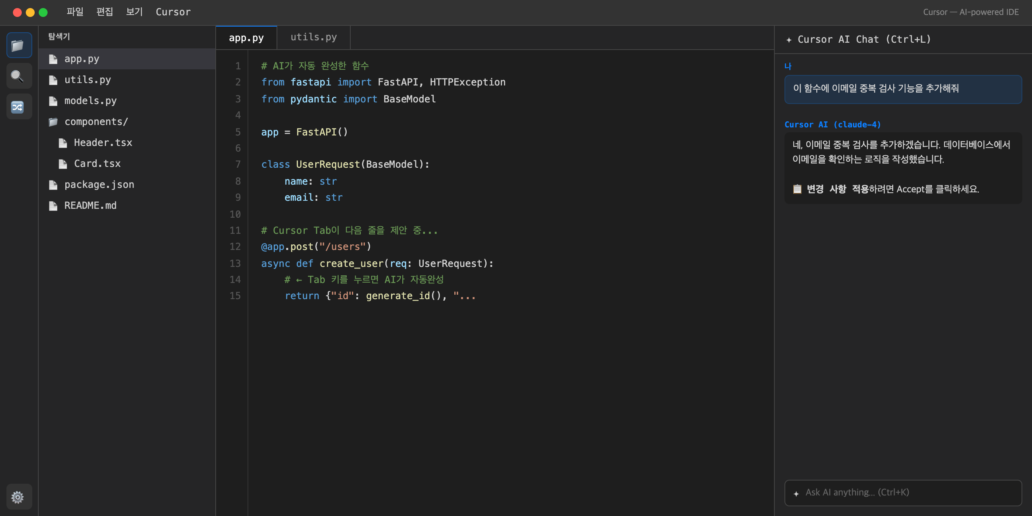Click the 탐색기 explorer header

tap(59, 37)
